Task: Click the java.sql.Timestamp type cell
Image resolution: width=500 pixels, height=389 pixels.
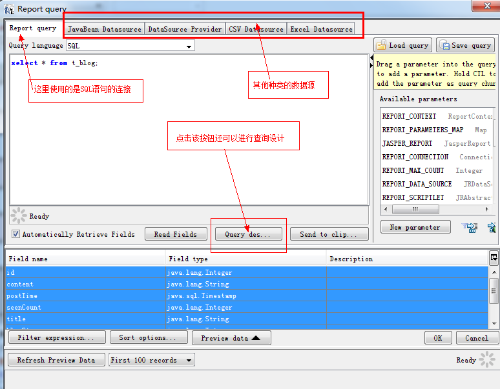Action: point(246,295)
